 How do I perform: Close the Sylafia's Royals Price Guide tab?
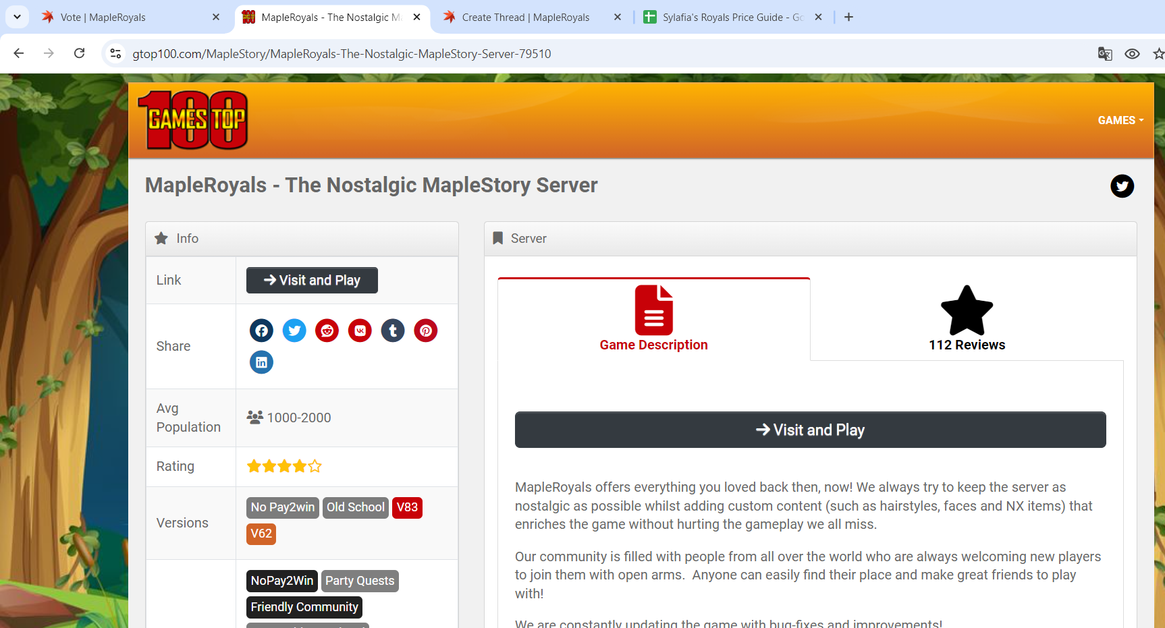tap(818, 17)
